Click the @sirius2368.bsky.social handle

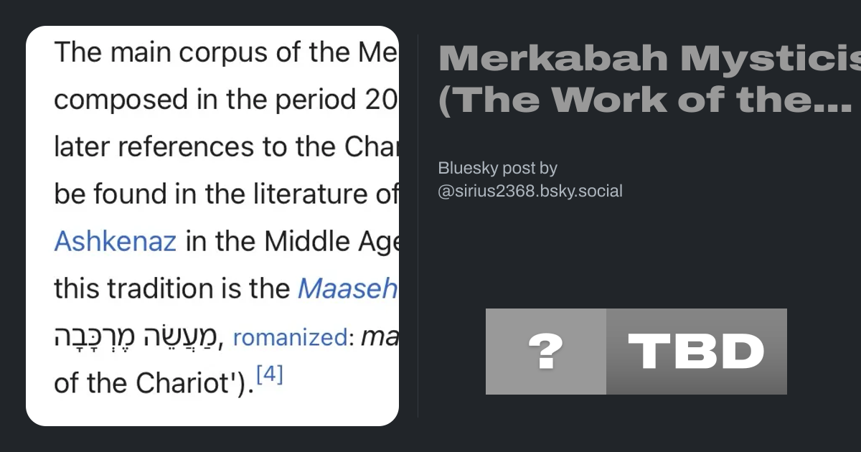pyautogui.click(x=530, y=191)
